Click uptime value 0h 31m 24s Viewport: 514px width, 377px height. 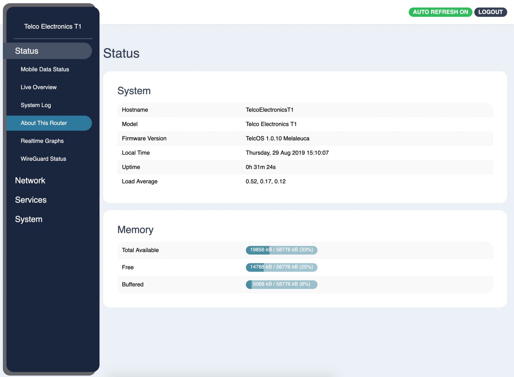(261, 167)
